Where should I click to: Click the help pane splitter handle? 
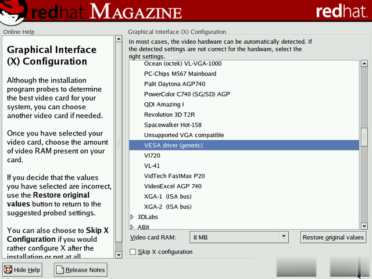click(x=119, y=142)
